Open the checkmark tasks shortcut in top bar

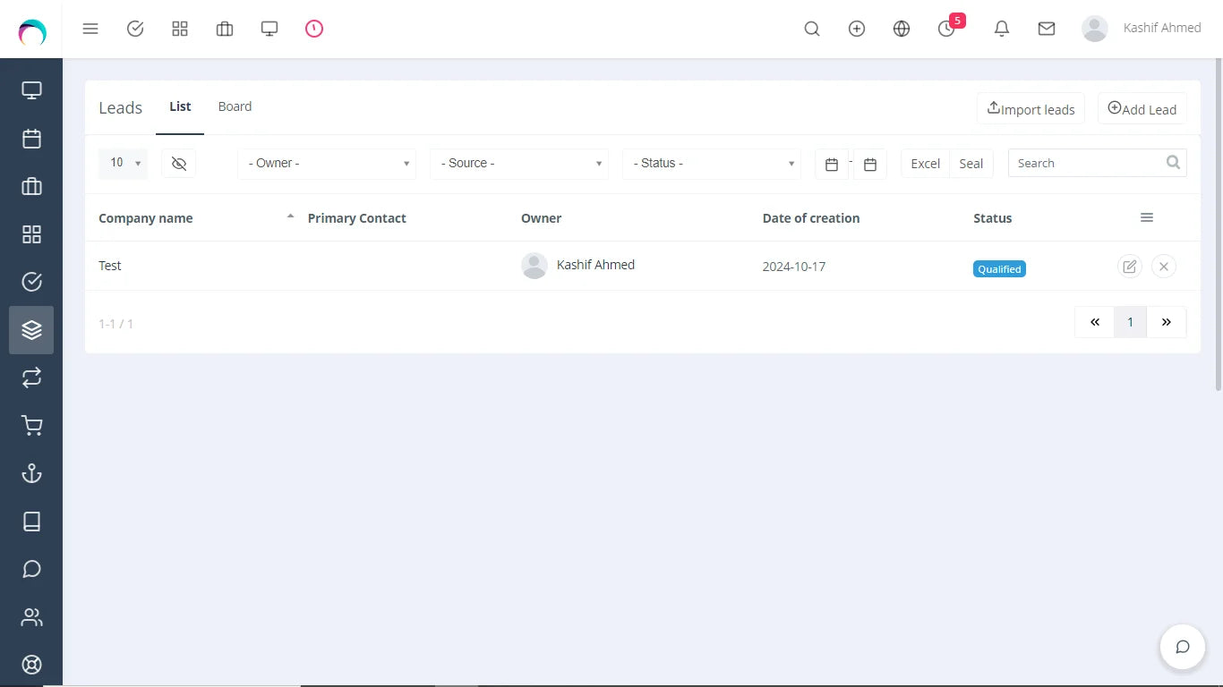pyautogui.click(x=135, y=29)
